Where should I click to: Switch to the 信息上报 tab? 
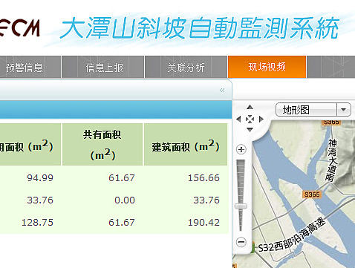103,67
